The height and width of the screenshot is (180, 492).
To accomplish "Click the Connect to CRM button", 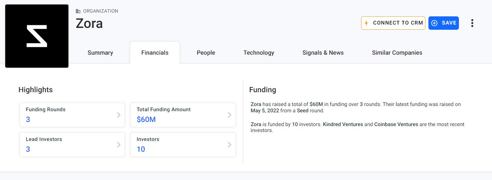I will tap(393, 23).
